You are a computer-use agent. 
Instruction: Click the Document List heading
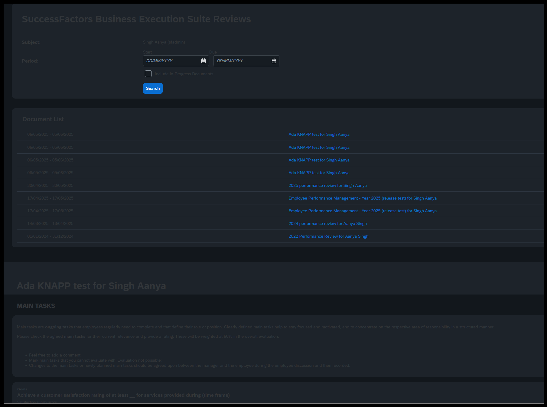pos(43,119)
